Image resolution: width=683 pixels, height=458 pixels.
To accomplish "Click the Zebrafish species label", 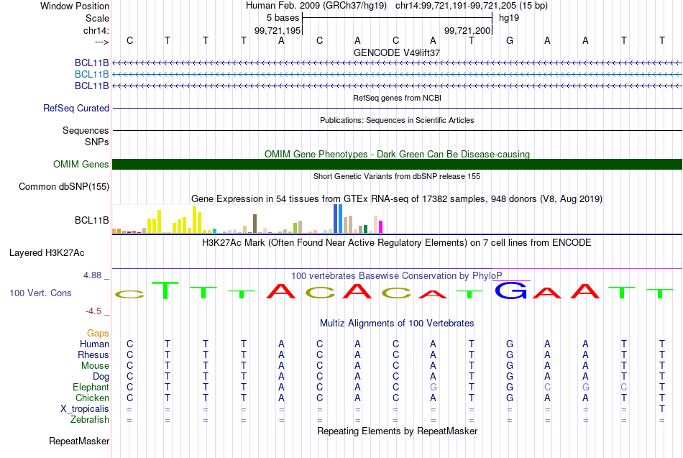I will (x=89, y=420).
